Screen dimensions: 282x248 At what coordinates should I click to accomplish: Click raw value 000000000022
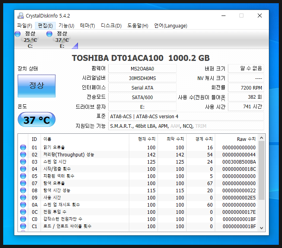239,190
